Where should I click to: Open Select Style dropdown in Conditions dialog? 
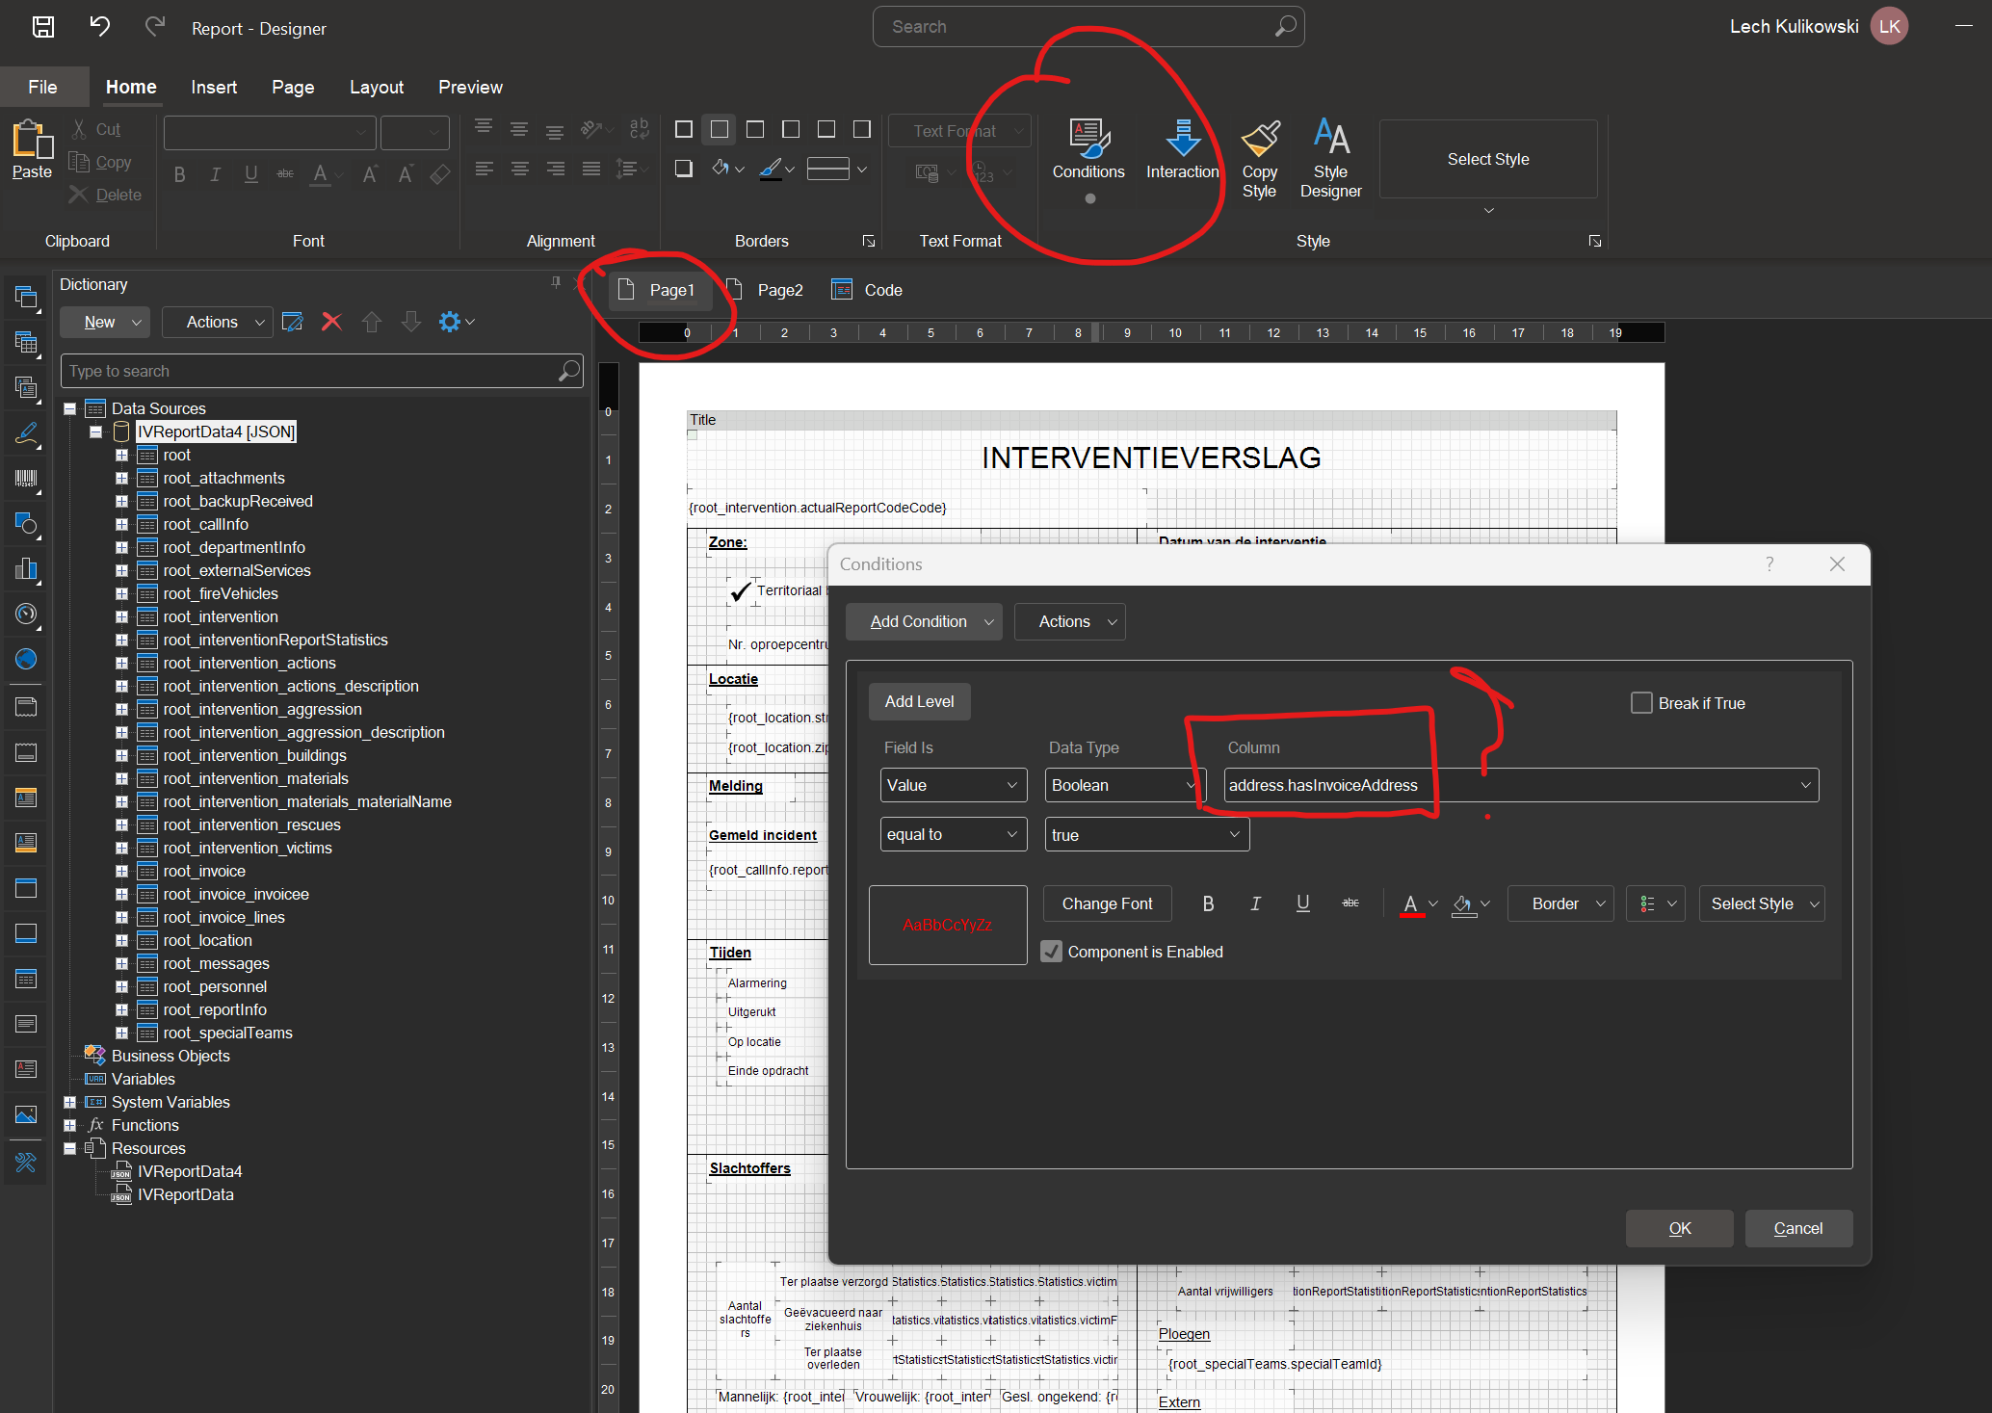(x=1762, y=903)
